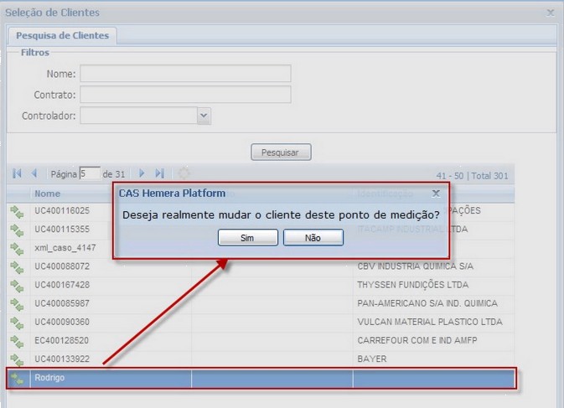Click the Sim button in the dialog
The width and height of the screenshot is (564, 408).
[247, 238]
